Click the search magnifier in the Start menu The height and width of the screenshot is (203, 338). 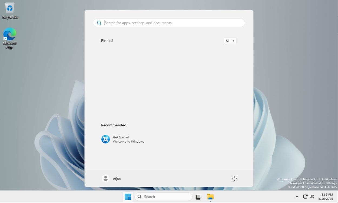coord(99,23)
